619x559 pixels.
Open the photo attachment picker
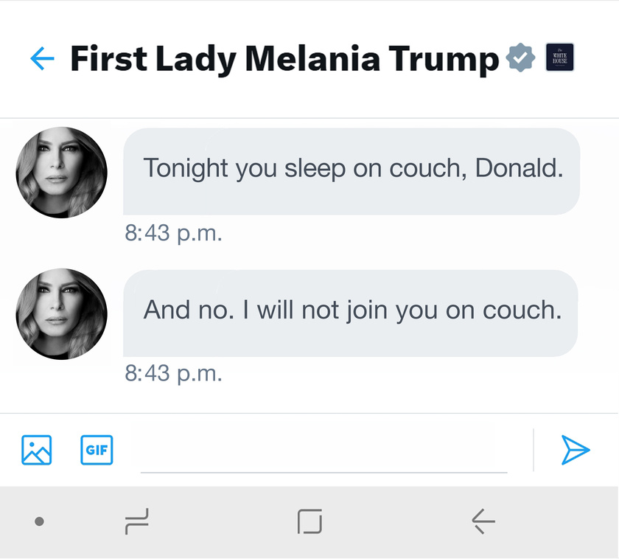tap(37, 450)
